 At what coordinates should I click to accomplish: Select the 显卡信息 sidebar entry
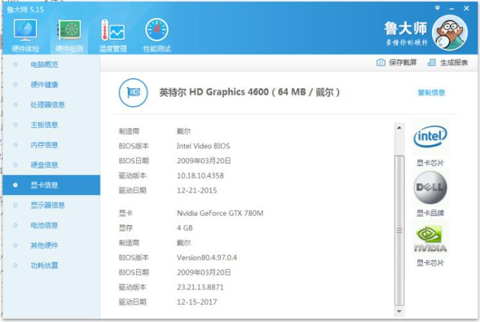point(51,185)
